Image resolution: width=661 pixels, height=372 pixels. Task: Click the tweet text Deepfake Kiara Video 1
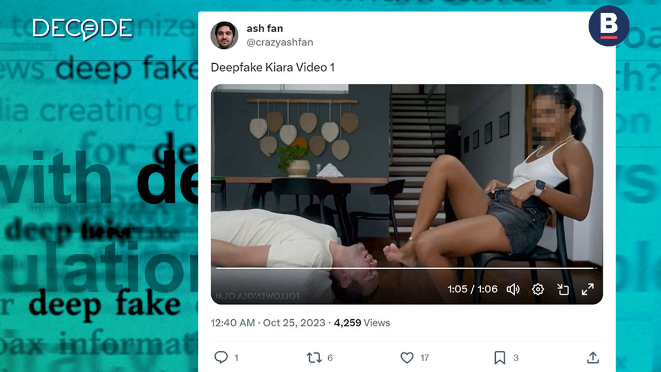coord(273,68)
